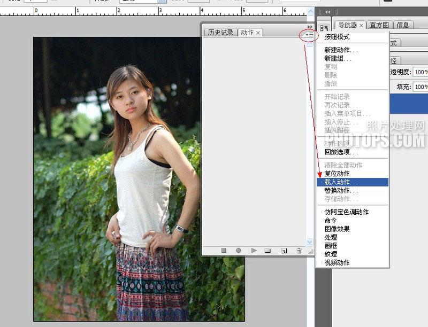Click the Actions panel scroll-down arrow
Image resolution: width=428 pixels, height=327 pixels.
pyautogui.click(x=310, y=242)
